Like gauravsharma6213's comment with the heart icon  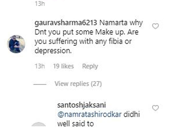(155, 26)
